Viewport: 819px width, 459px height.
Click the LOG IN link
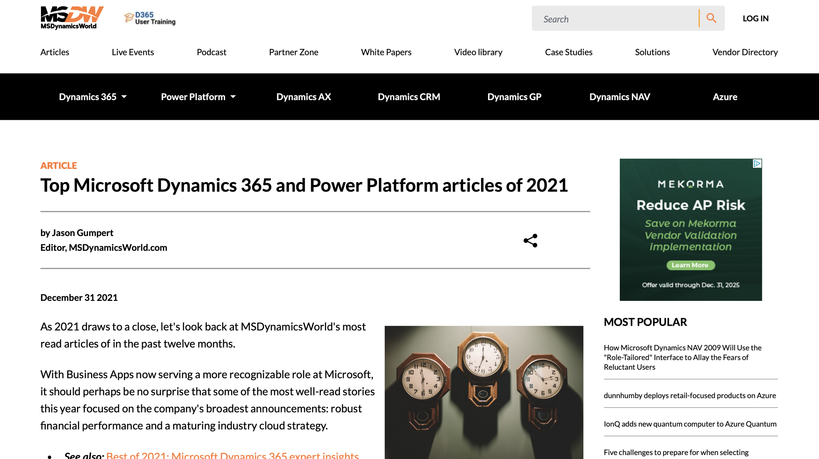pos(755,18)
